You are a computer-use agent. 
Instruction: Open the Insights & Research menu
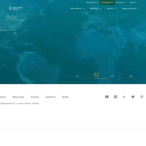(129, 8)
